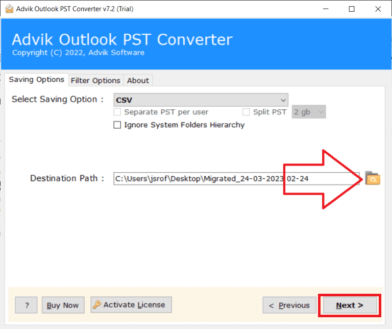This screenshot has width=392, height=329.
Task: Tick the Separate PST per user checkbox
Action: tap(117, 112)
